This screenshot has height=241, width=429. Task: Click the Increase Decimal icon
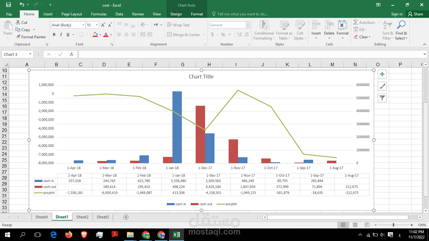(x=239, y=35)
